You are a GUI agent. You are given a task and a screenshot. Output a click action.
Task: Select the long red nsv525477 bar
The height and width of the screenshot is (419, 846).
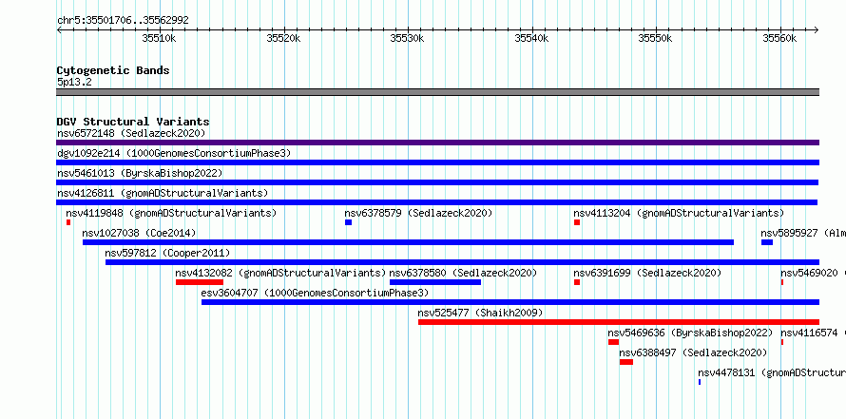tap(619, 322)
